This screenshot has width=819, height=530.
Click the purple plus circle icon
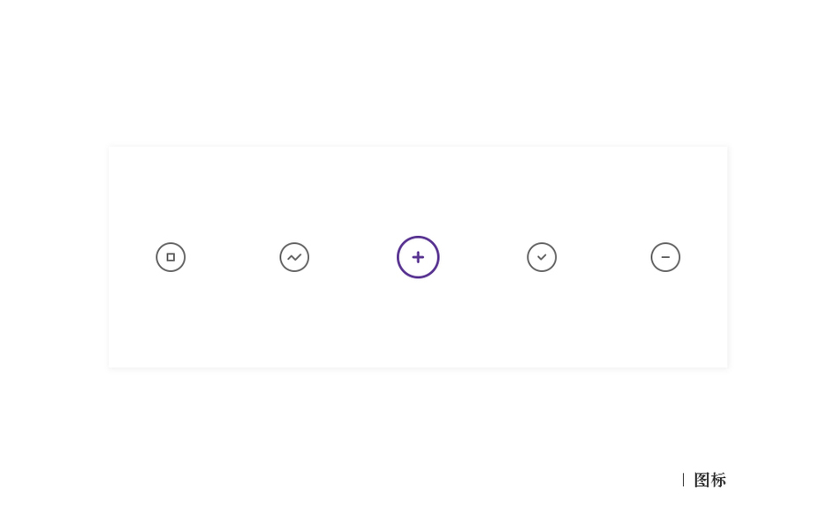418,257
